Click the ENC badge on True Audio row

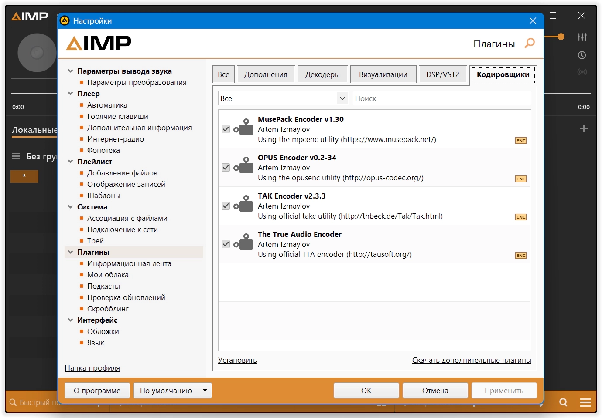coord(521,256)
